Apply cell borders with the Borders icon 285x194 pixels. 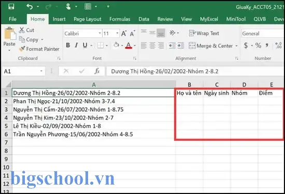coord(101,46)
